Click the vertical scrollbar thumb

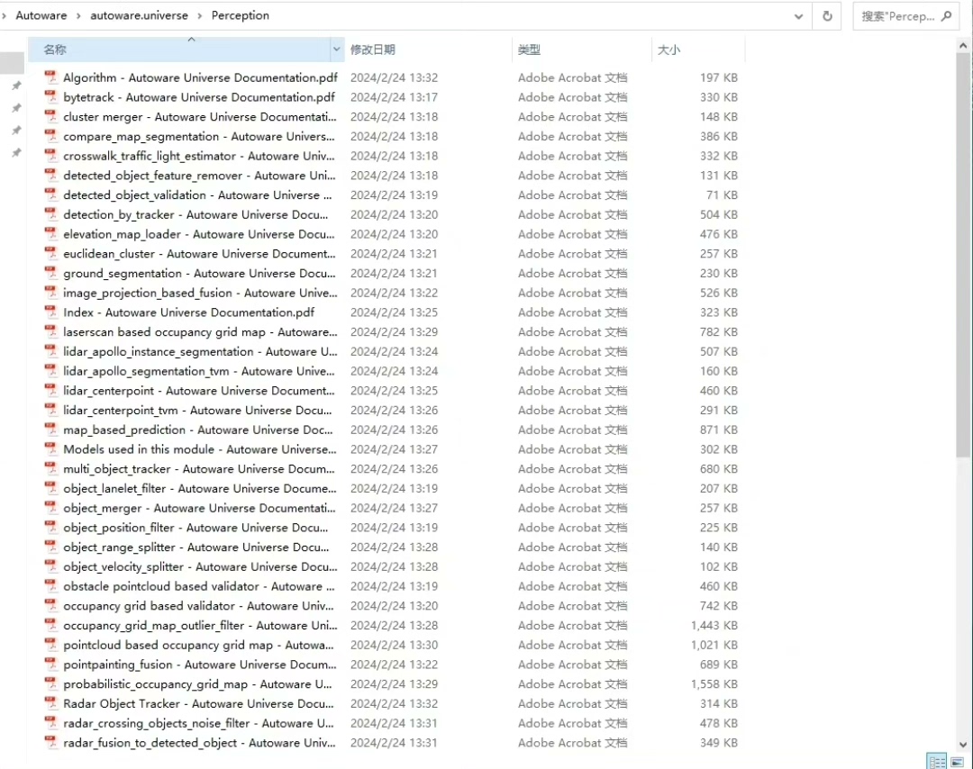[x=963, y=255]
